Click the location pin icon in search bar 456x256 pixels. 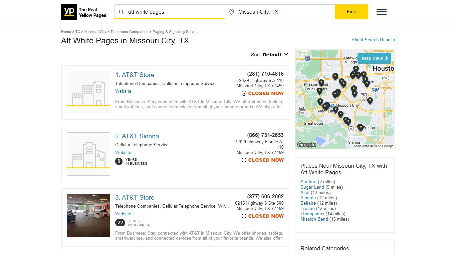click(232, 12)
